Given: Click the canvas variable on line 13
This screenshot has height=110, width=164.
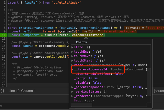Looking at the screenshot, I should click(28, 46).
